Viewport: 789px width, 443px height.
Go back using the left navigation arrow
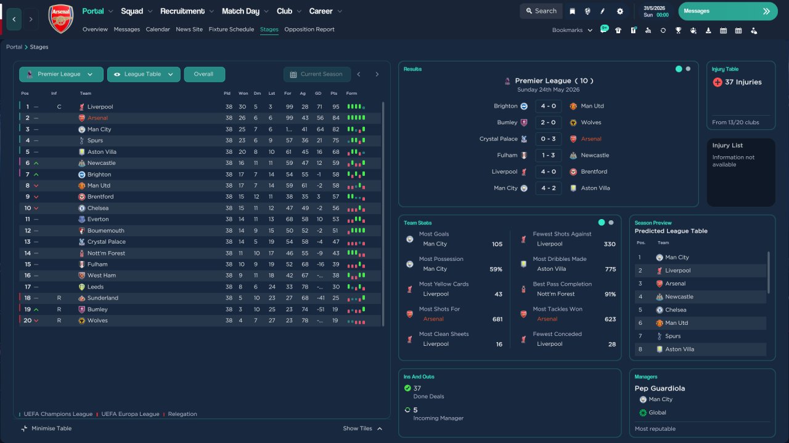[14, 19]
